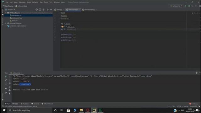Viewport: 201px width, 113px height.
Task: Click the wrench icon in Run panel
Action: click(x=6, y=80)
